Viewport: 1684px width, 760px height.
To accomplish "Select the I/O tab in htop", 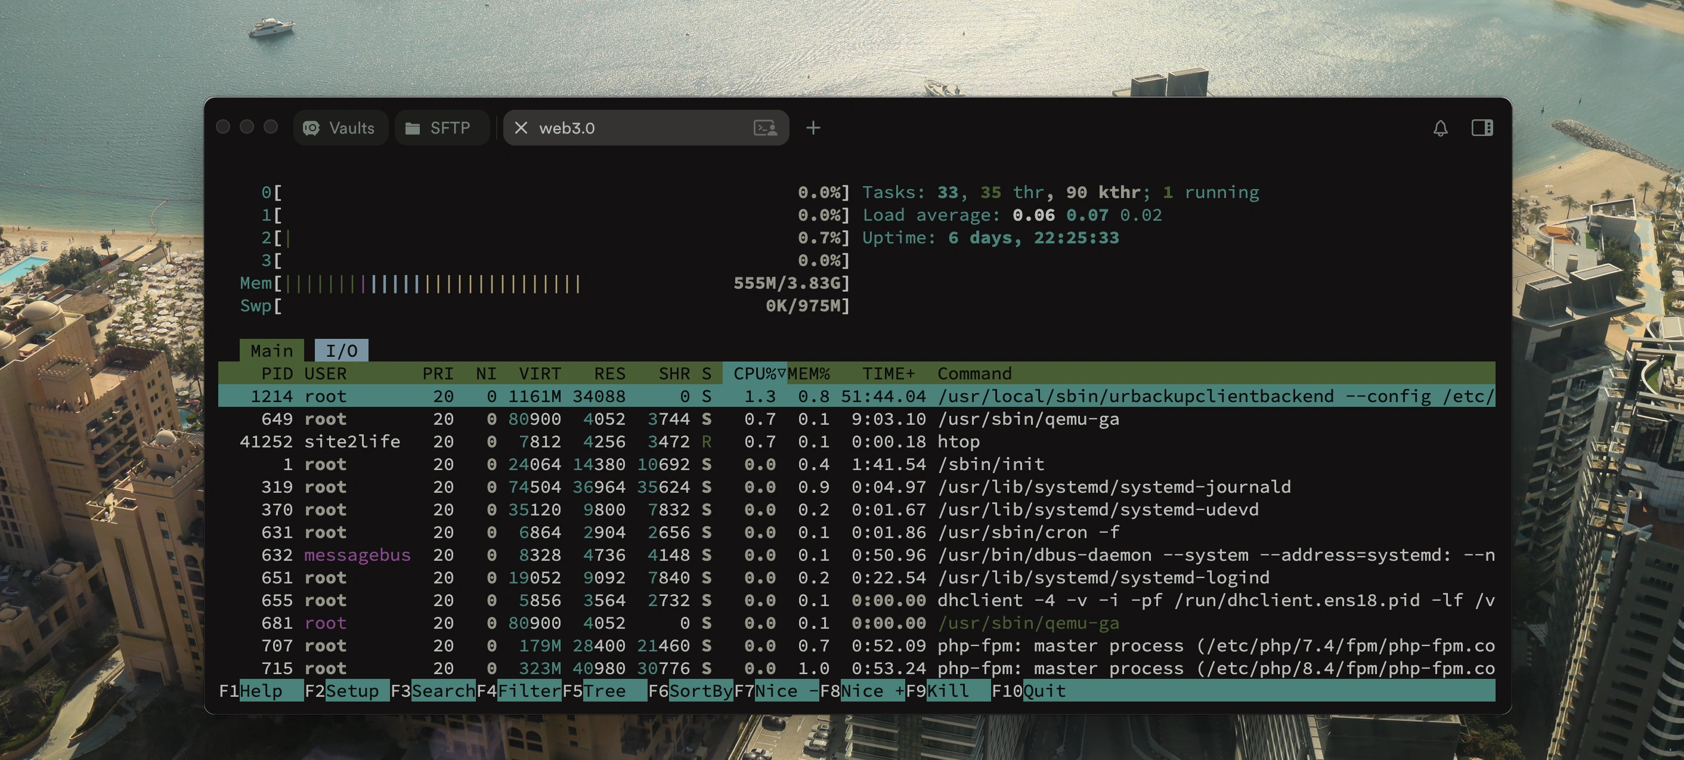I will pyautogui.click(x=341, y=351).
